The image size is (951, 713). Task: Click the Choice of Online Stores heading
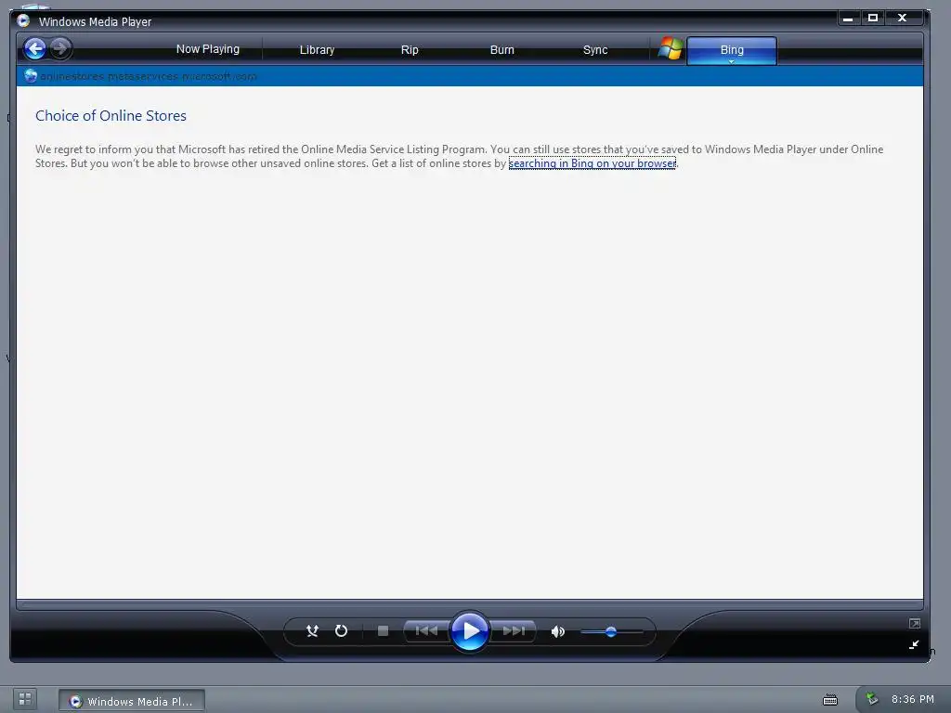111,116
